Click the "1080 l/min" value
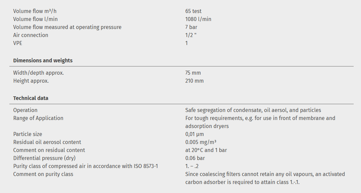 click(198, 19)
